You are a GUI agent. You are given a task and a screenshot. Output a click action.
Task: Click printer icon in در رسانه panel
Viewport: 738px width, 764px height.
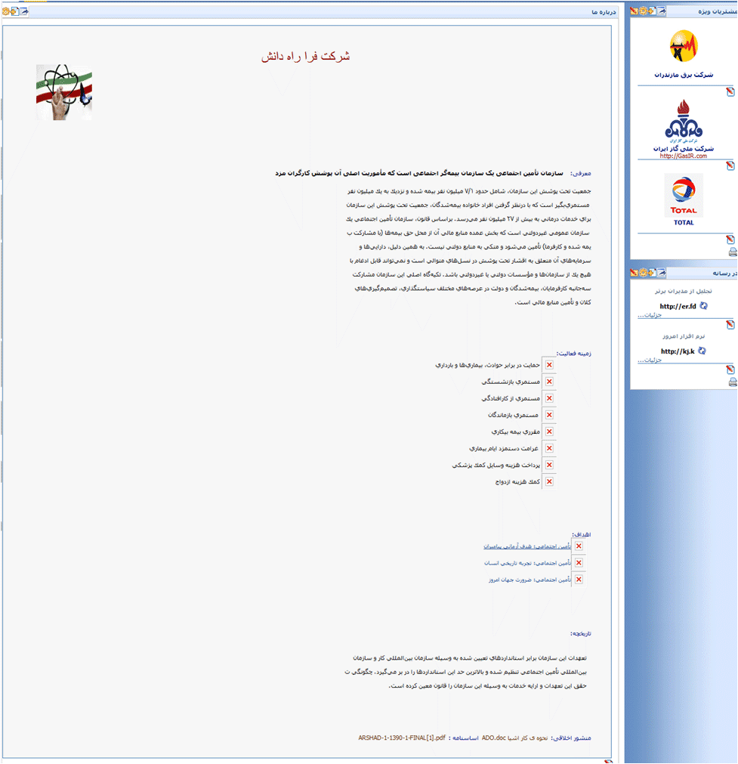733,382
